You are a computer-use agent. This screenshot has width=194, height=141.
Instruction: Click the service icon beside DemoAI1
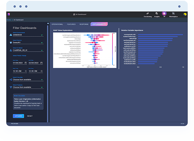(11, 43)
